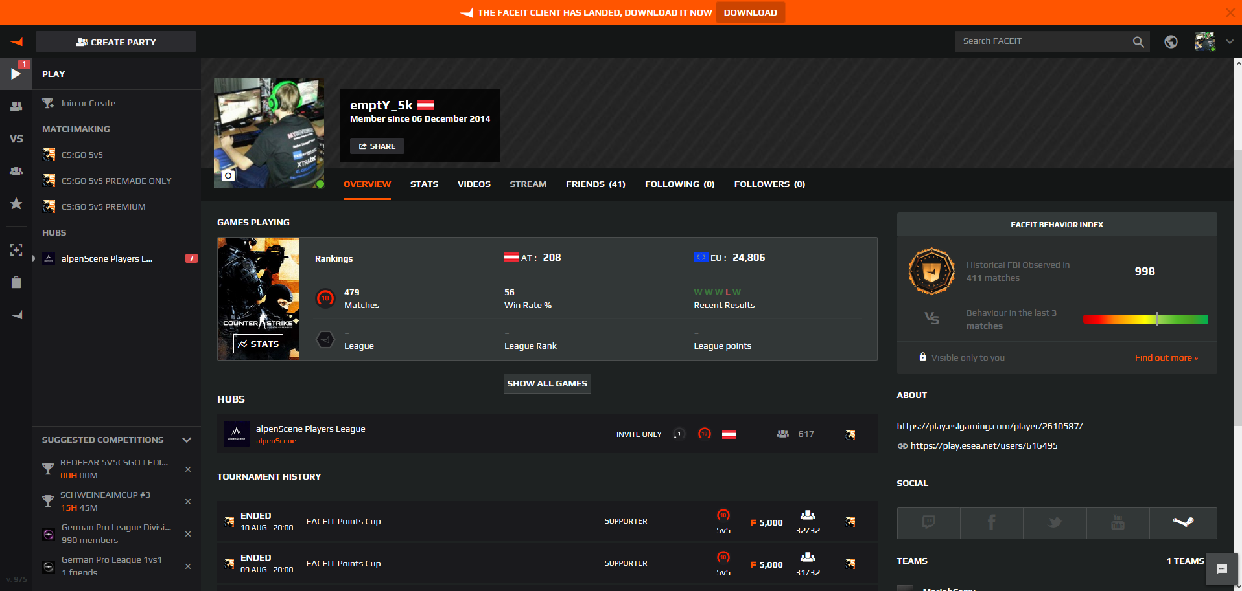Screen dimensions: 1242x591
Task: Click the FACEIT Behavior Index badge icon
Action: [931, 272]
